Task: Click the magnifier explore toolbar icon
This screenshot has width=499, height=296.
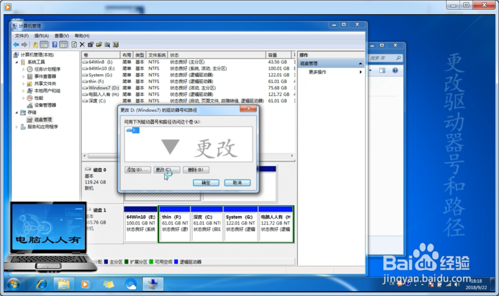Action: 107,44
